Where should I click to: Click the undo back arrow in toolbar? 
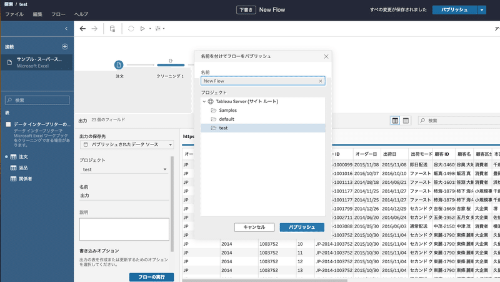[x=82, y=29]
